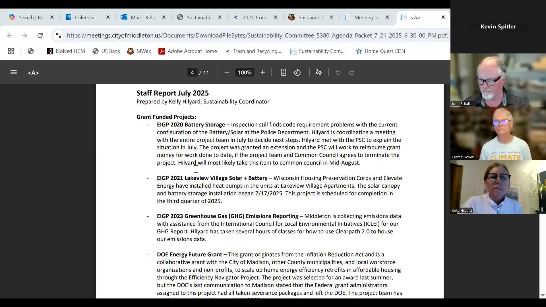Image resolution: width=546 pixels, height=307 pixels.
Task: Close the Mail - Kelly tab
Action: 164,17
